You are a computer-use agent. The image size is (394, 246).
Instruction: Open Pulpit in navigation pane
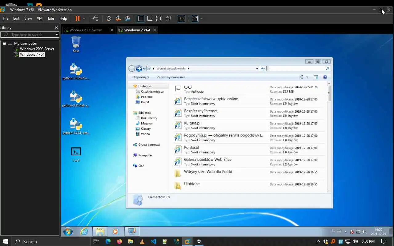pyautogui.click(x=145, y=102)
